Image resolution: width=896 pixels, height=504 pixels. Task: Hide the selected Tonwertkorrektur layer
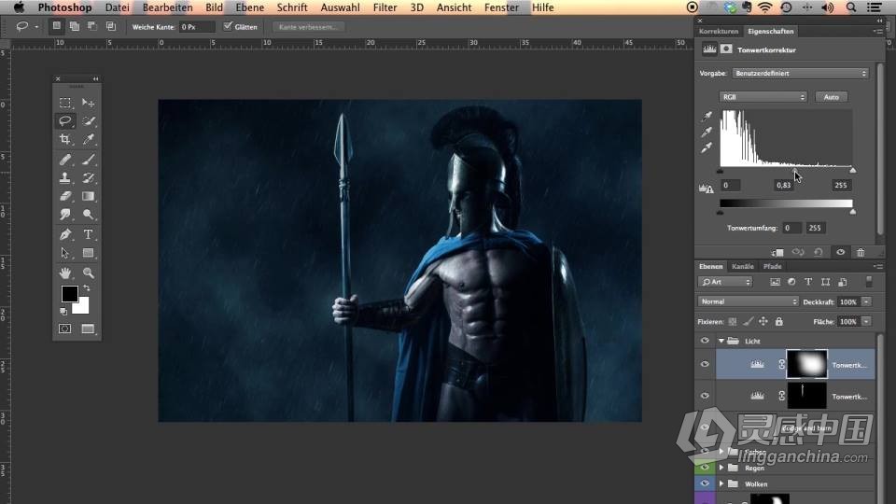click(705, 364)
